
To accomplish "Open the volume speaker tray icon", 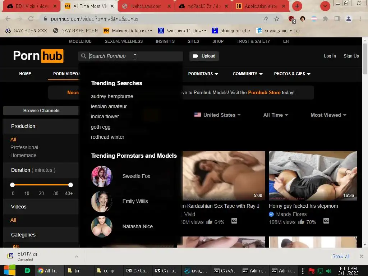I will pos(329,271).
